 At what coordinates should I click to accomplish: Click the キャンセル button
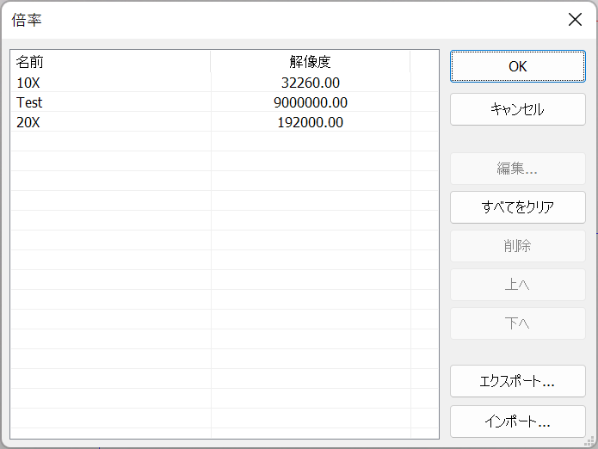point(517,109)
